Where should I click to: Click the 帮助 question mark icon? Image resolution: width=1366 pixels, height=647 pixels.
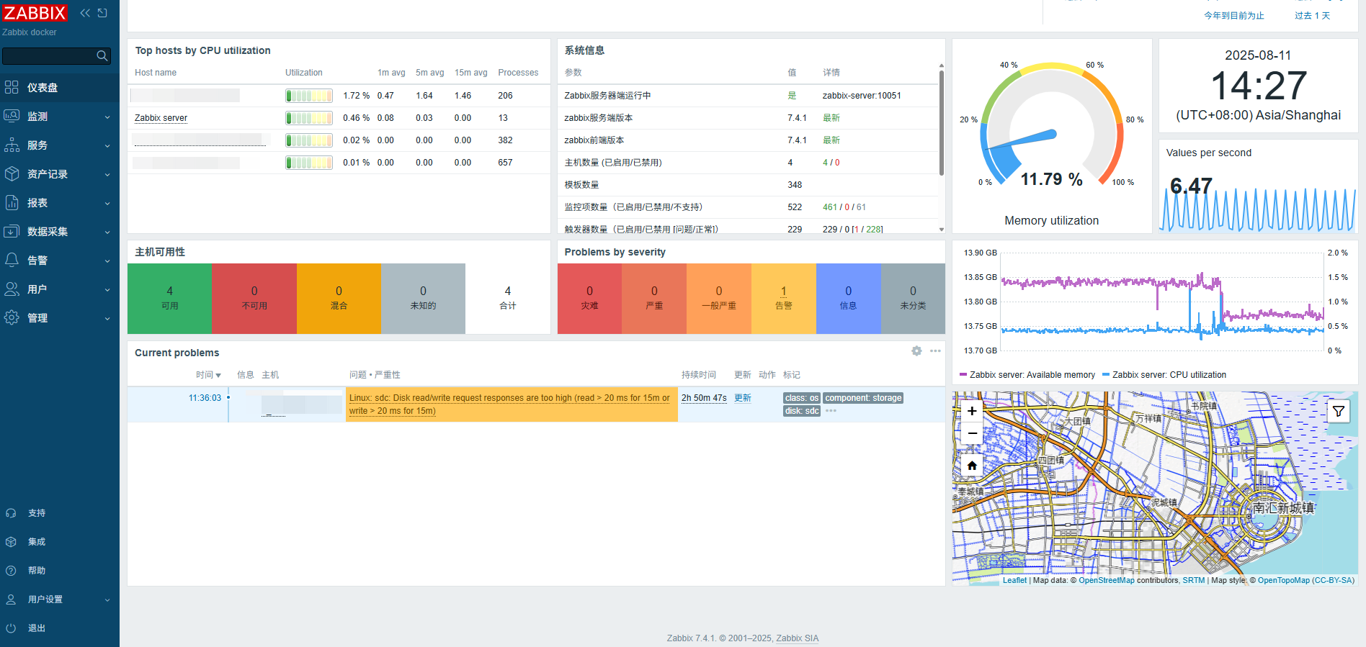point(11,571)
